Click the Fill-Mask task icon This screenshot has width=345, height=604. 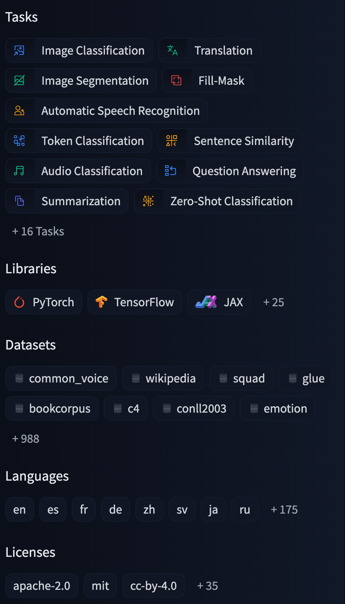pos(176,81)
